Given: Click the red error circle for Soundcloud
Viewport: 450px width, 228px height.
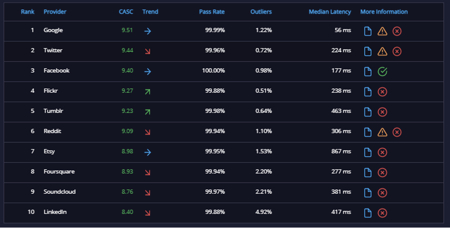Looking at the screenshot, I should pyautogui.click(x=382, y=193).
